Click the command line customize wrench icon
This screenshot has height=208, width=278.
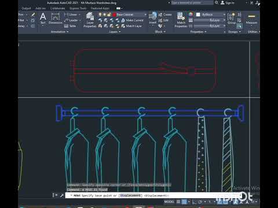click(62, 195)
